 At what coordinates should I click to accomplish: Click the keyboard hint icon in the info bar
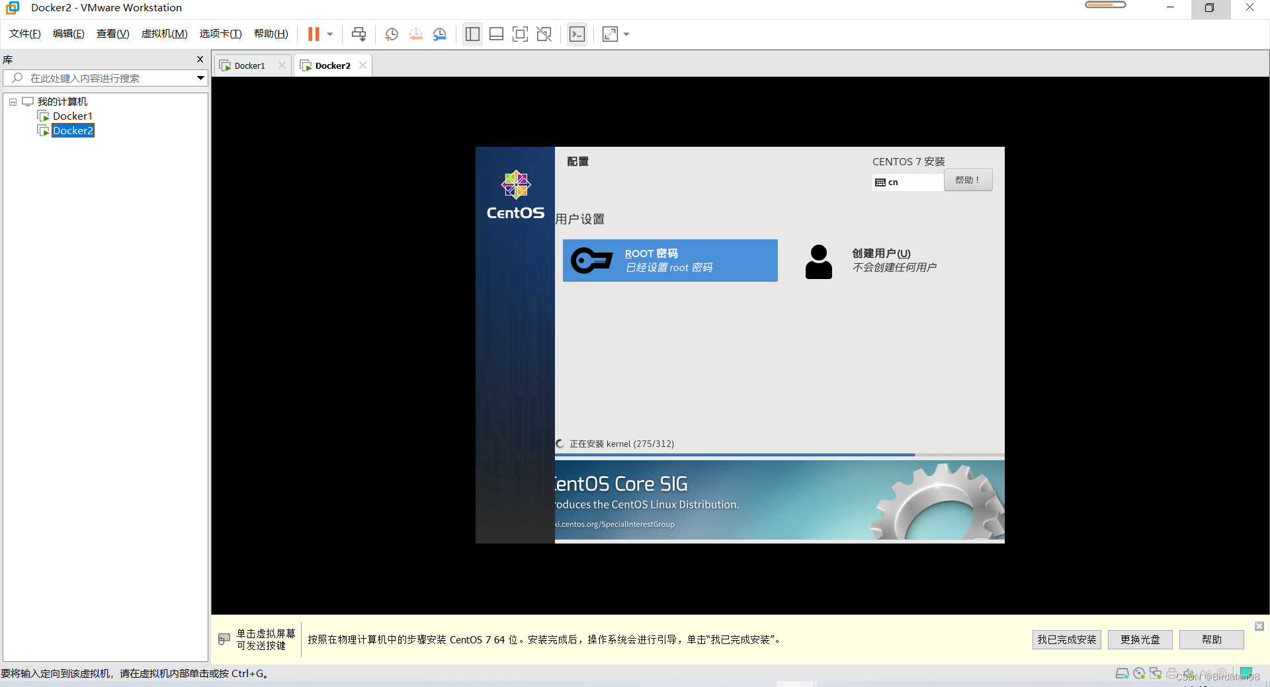pos(224,639)
